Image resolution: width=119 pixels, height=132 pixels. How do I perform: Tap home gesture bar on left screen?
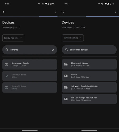pyautogui.click(x=30, y=130)
